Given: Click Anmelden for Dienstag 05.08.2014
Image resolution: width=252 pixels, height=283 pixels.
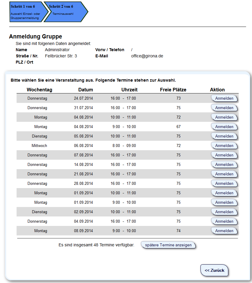Looking at the screenshot, I should point(224,136).
